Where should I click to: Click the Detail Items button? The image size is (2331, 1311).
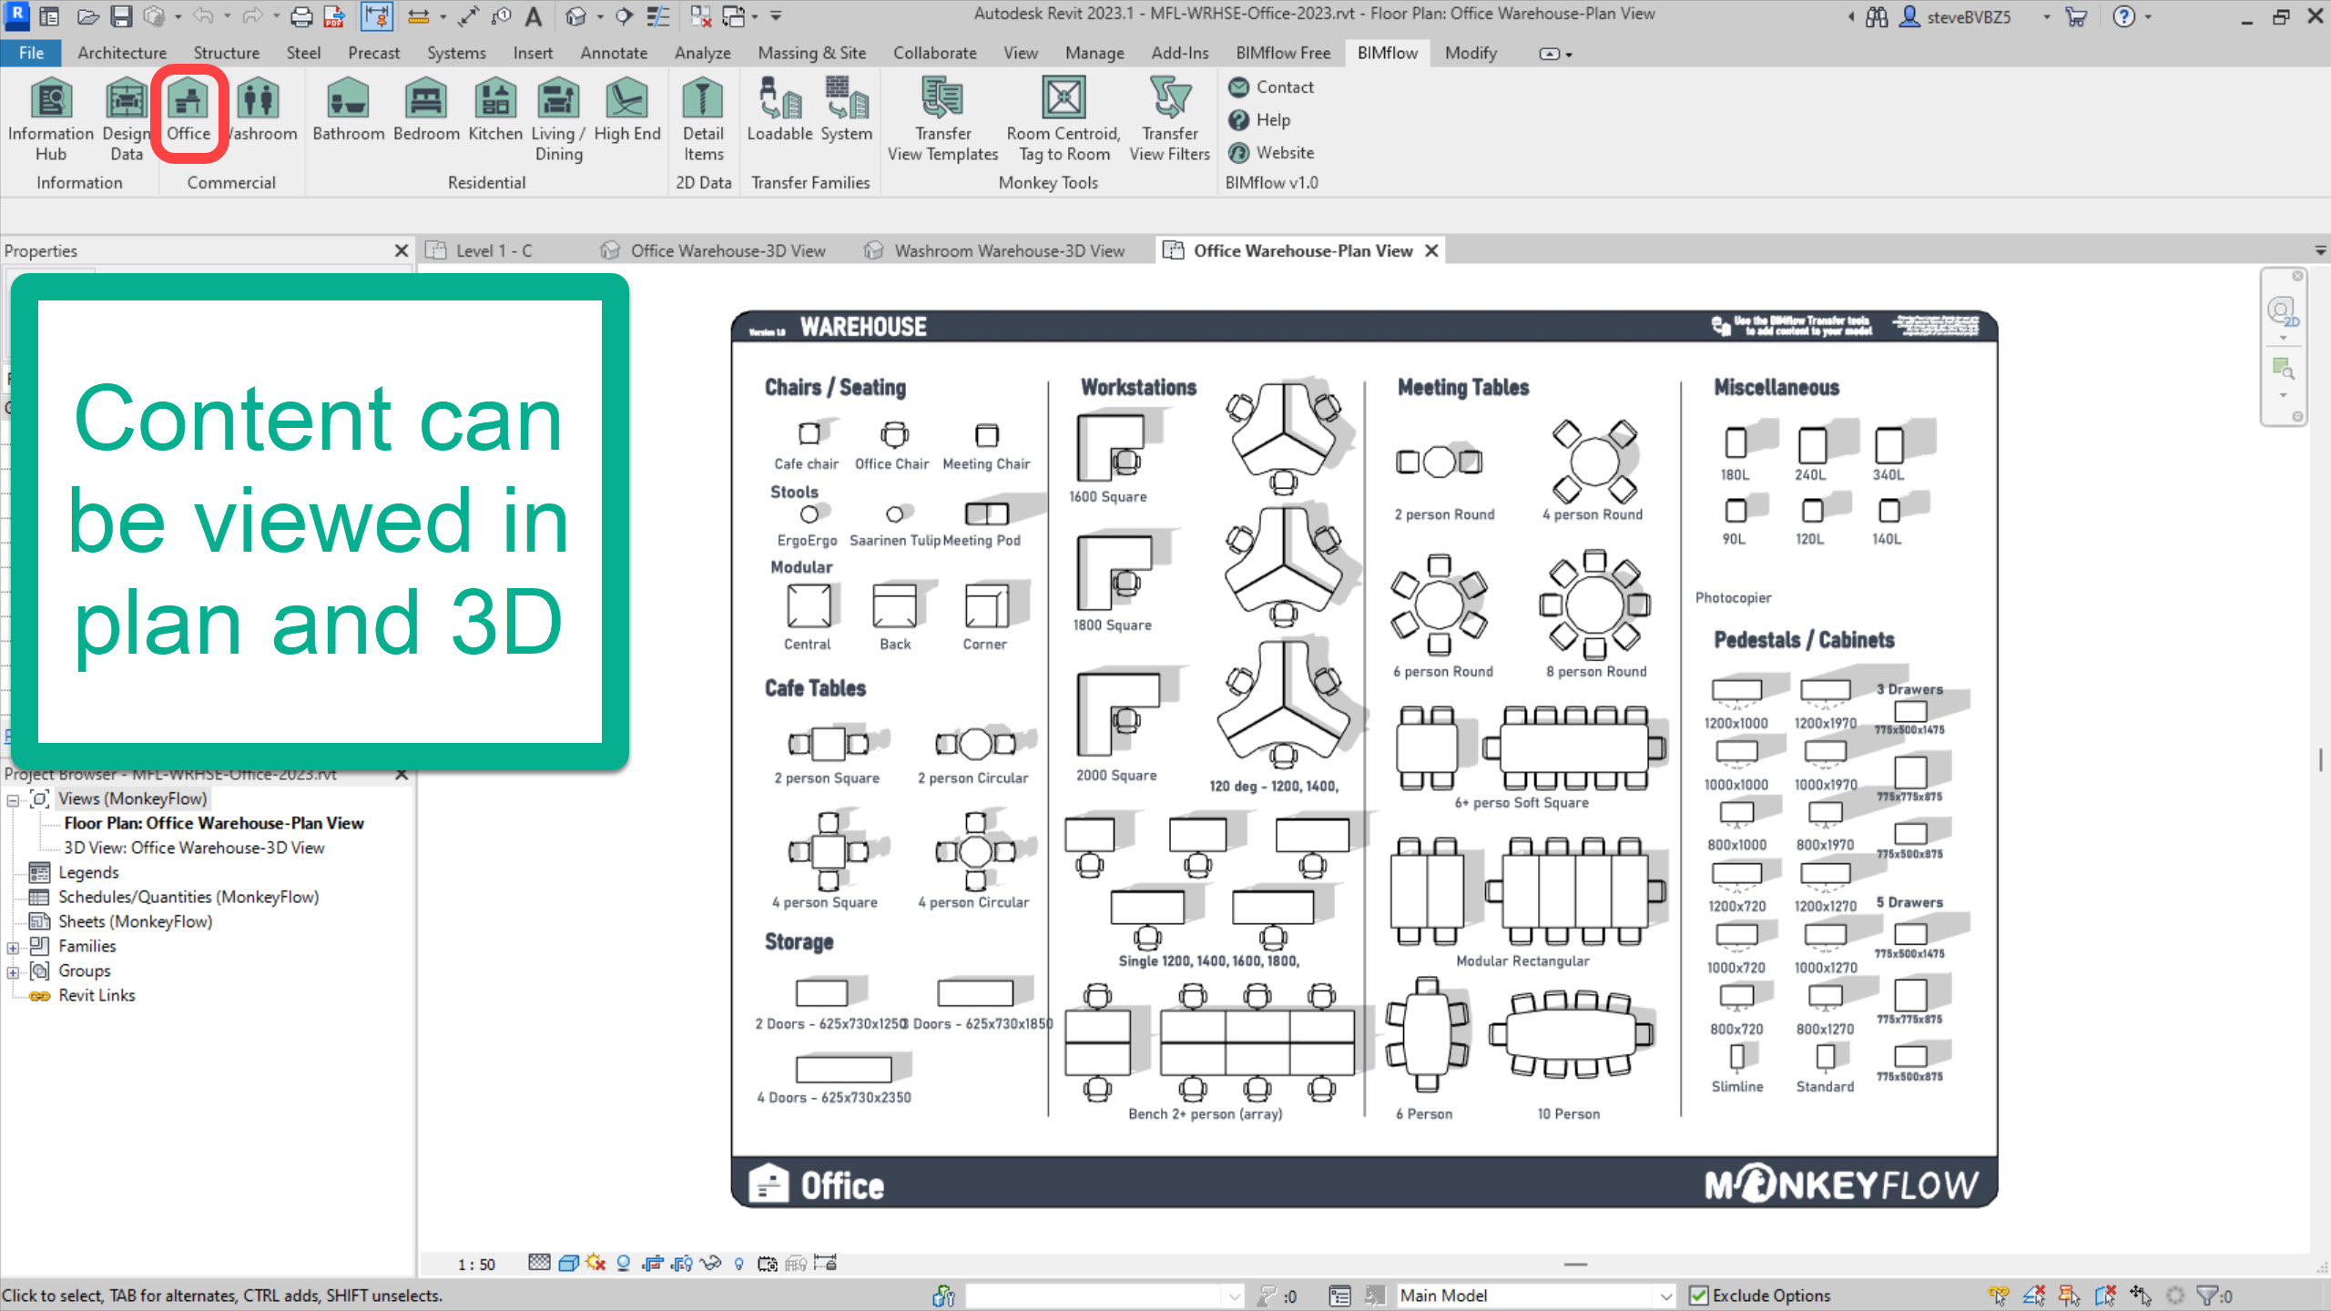(x=702, y=118)
